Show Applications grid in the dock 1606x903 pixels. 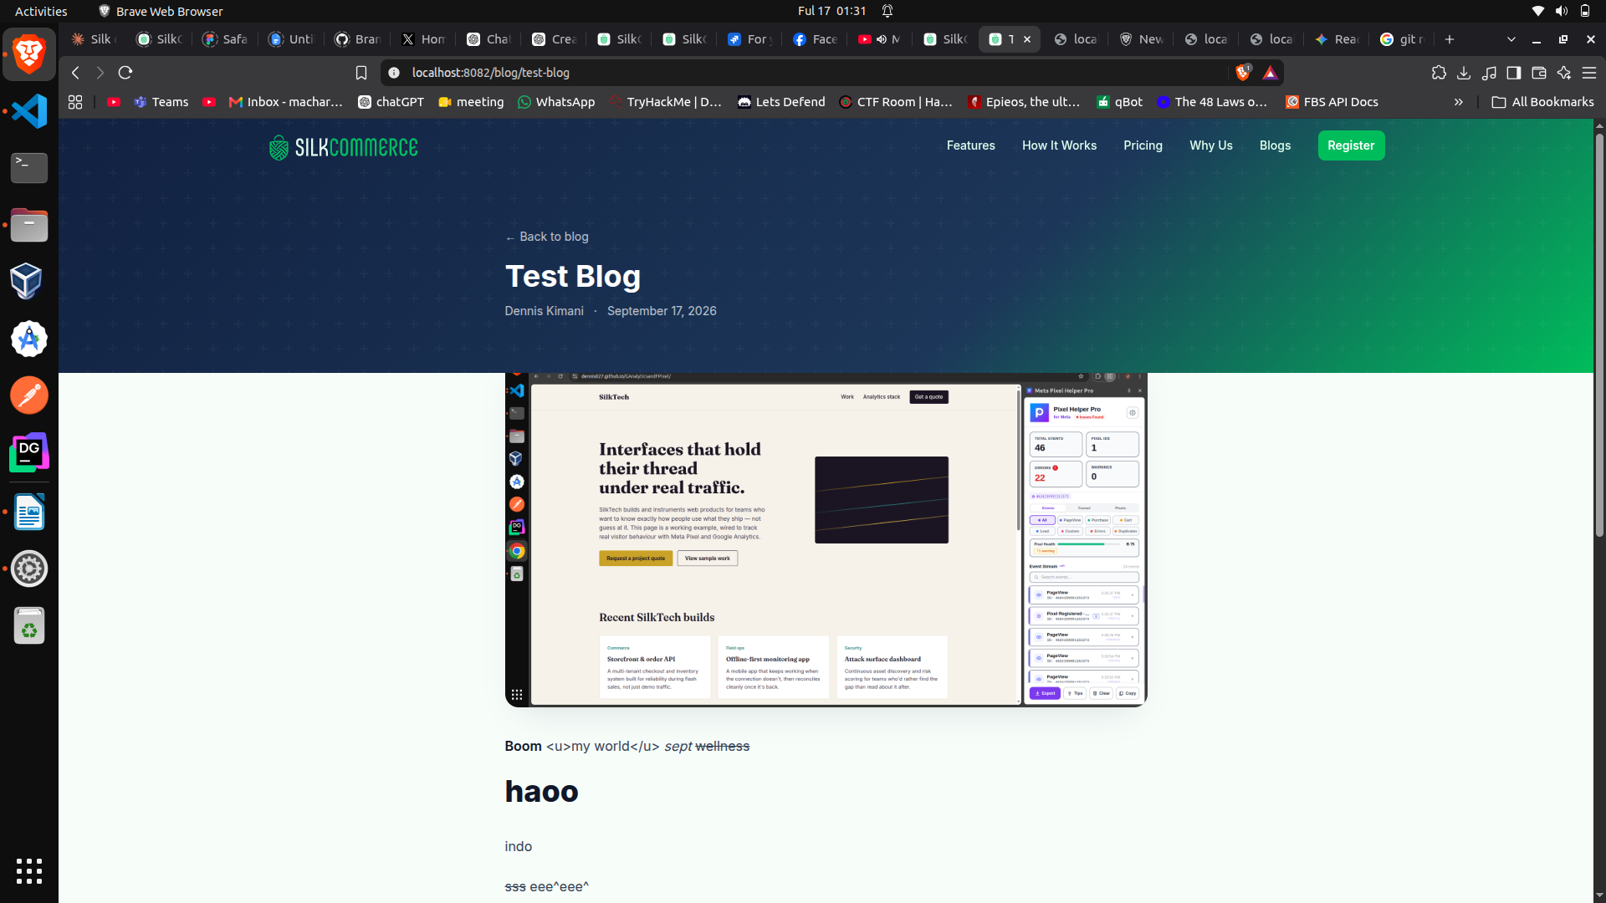[29, 870]
